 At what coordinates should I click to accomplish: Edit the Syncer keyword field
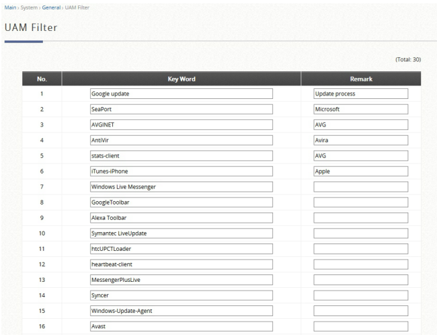click(182, 295)
